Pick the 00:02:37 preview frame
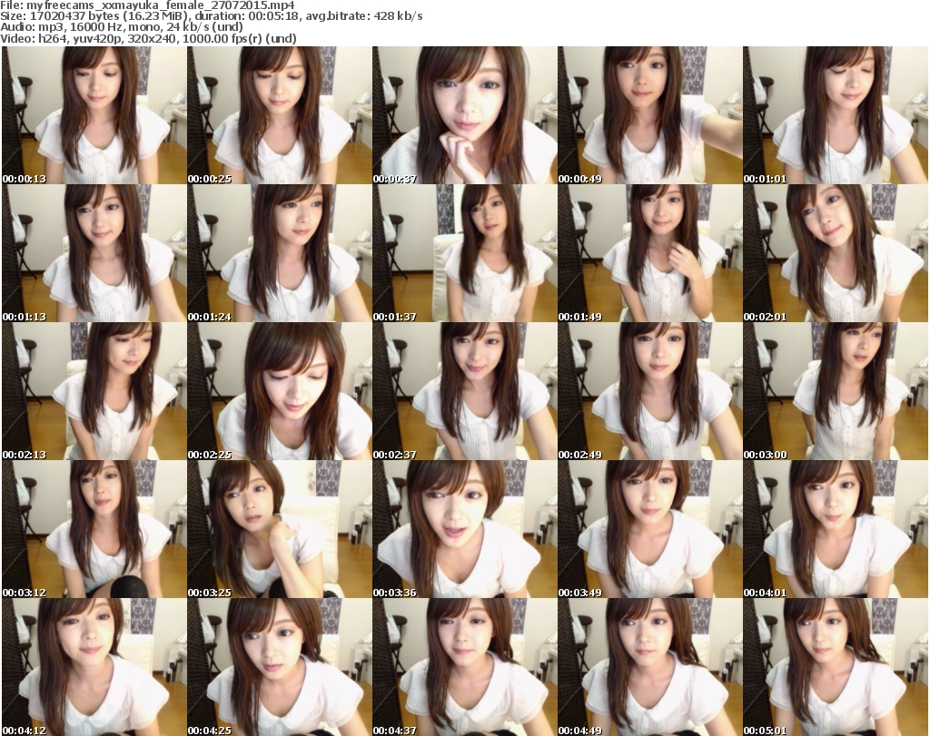This screenshot has height=736, width=930. pos(464,391)
